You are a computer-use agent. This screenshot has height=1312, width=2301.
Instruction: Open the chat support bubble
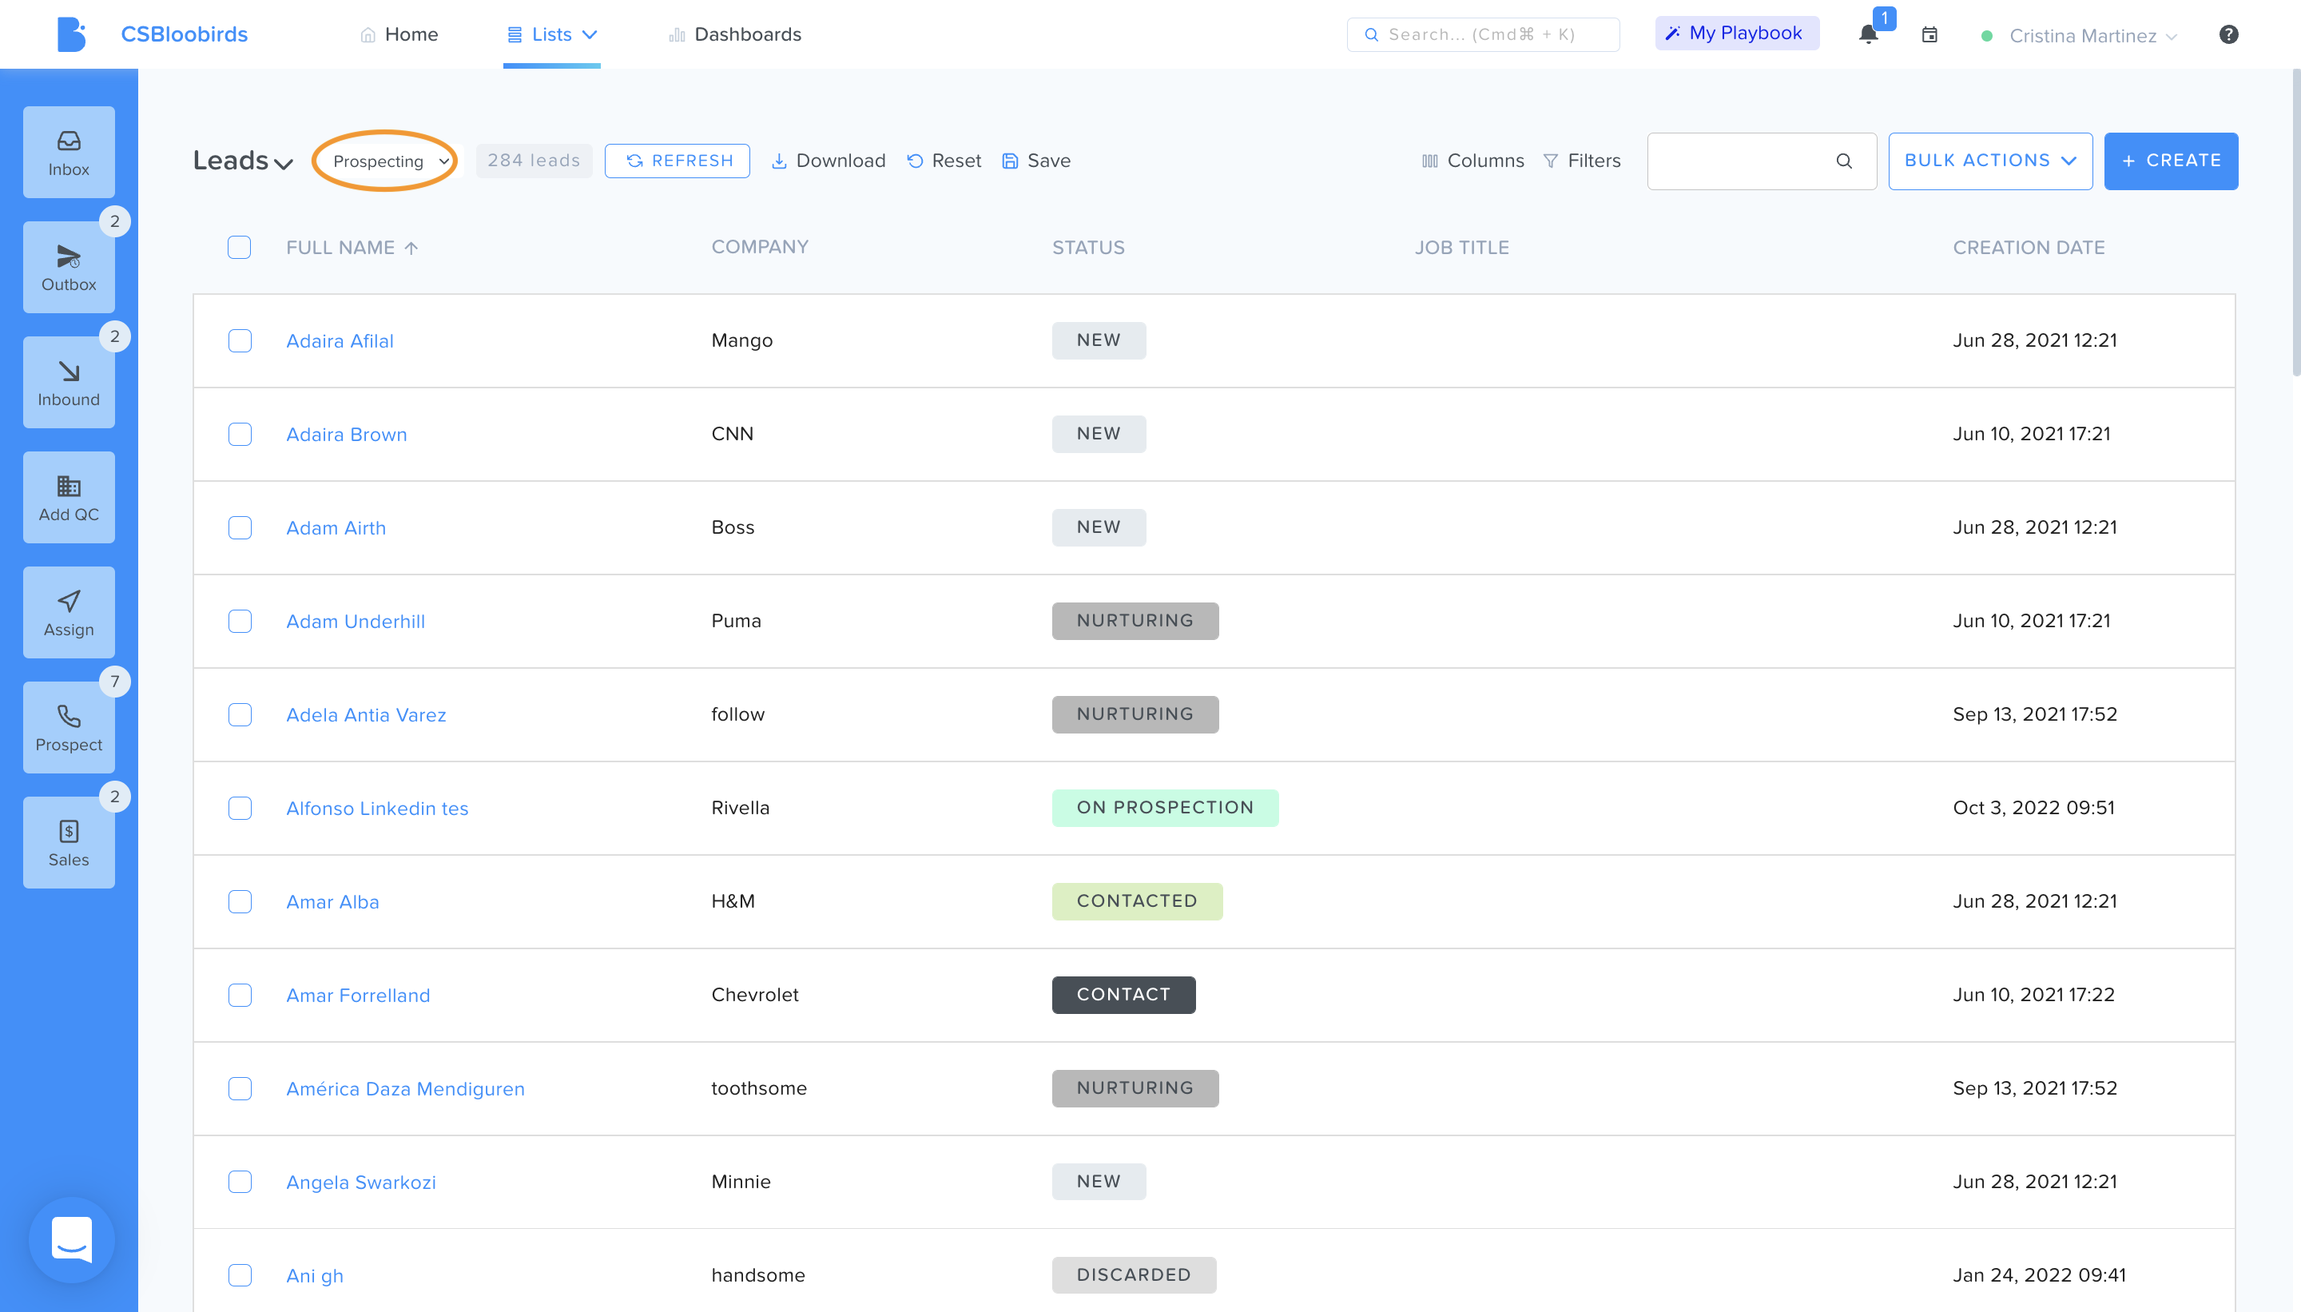click(71, 1240)
